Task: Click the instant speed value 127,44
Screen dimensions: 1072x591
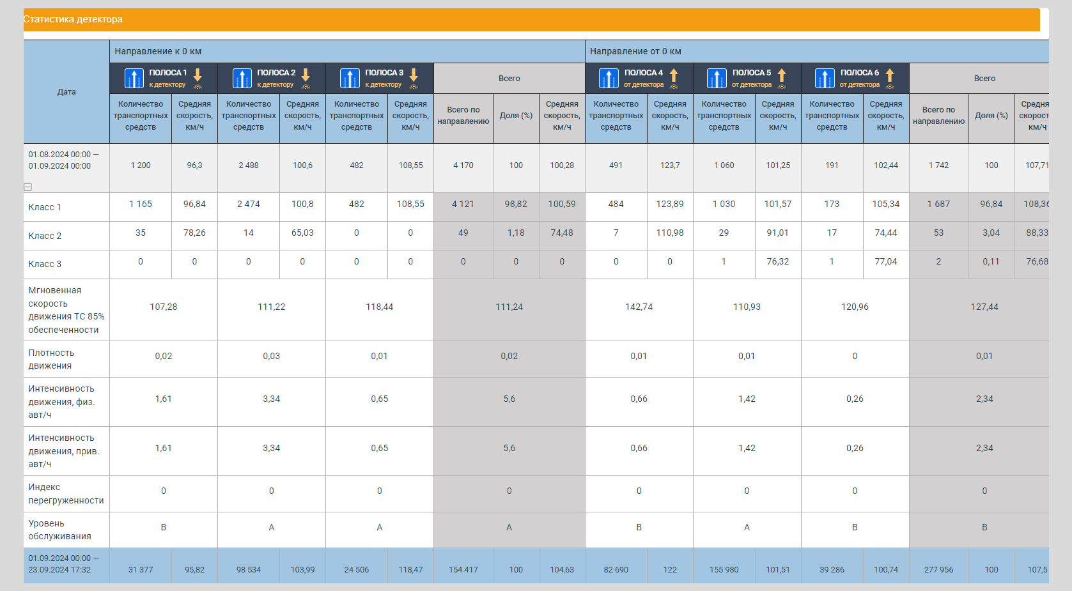Action: [x=984, y=307]
